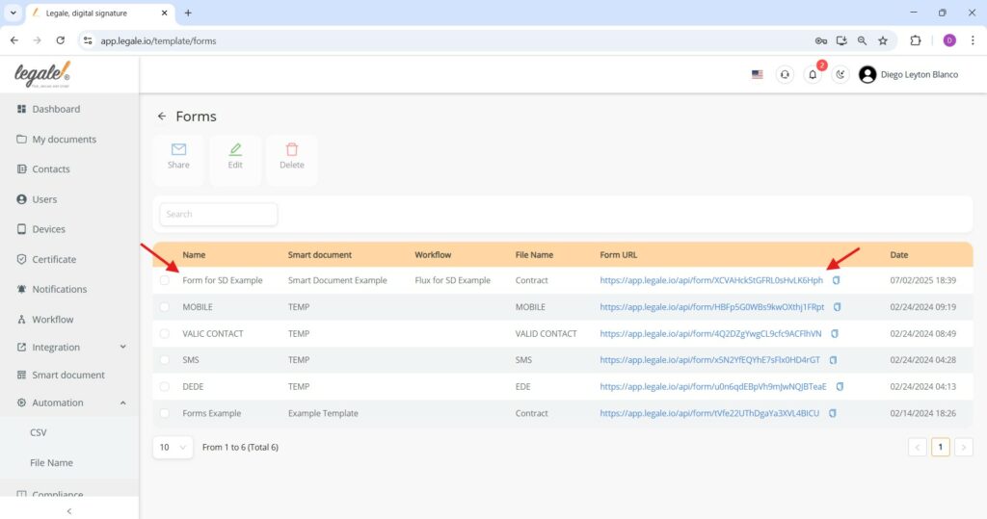Image resolution: width=987 pixels, height=519 pixels.
Task: Go back using the Forms arrow
Action: click(162, 117)
